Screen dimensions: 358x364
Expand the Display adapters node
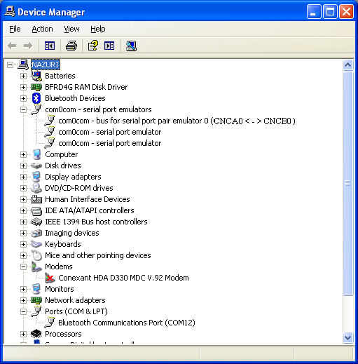click(23, 177)
